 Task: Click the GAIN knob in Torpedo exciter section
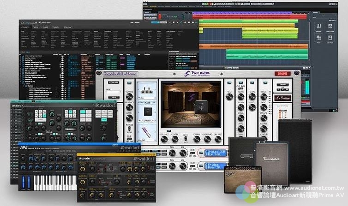pyautogui.click(x=252, y=97)
